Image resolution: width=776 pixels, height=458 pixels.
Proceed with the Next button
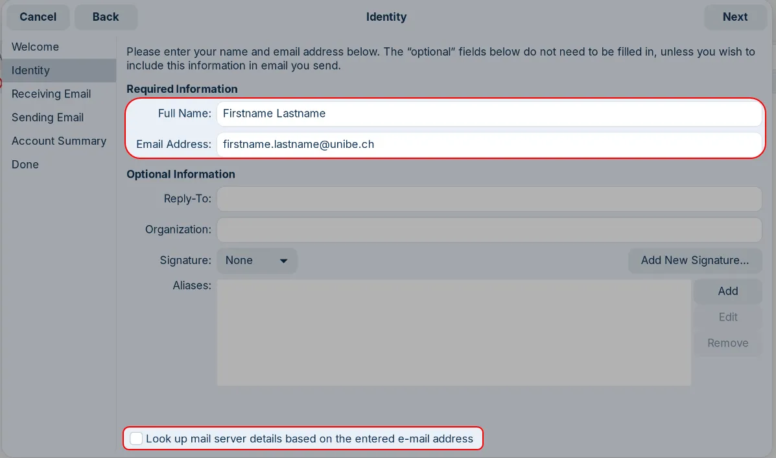coord(735,17)
